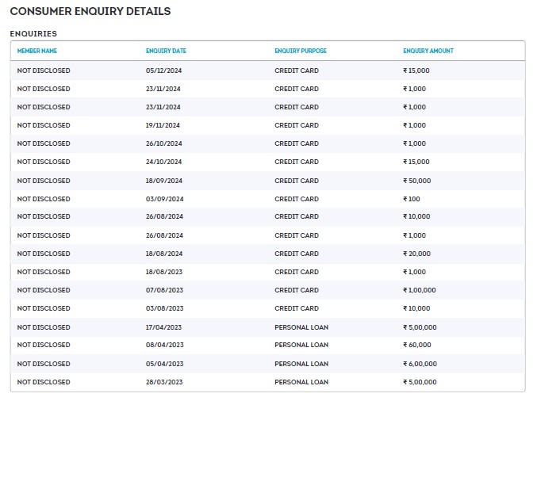Select the ₹ 6,00,000 amount cell

pos(420,364)
